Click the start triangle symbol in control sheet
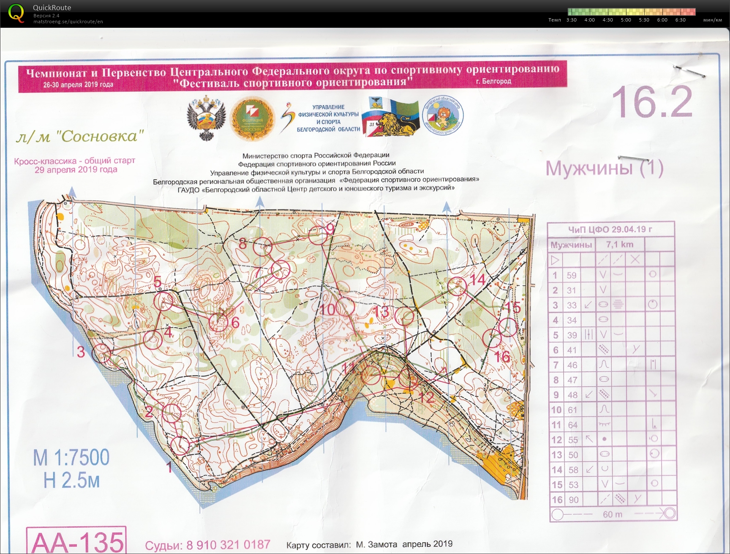The width and height of the screenshot is (730, 554). click(555, 260)
